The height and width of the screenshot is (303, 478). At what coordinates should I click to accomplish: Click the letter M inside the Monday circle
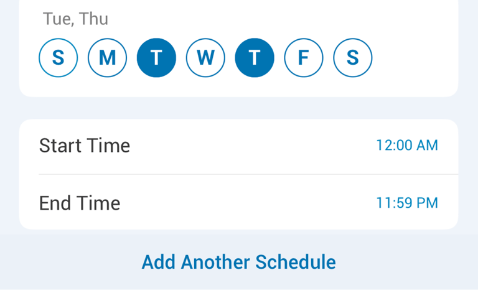click(107, 58)
